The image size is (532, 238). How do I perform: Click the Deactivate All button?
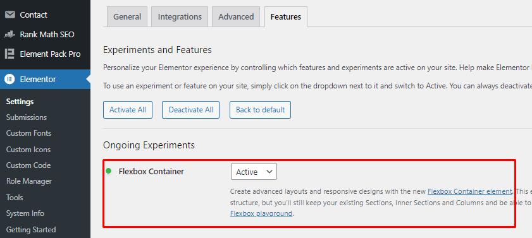[x=191, y=110]
